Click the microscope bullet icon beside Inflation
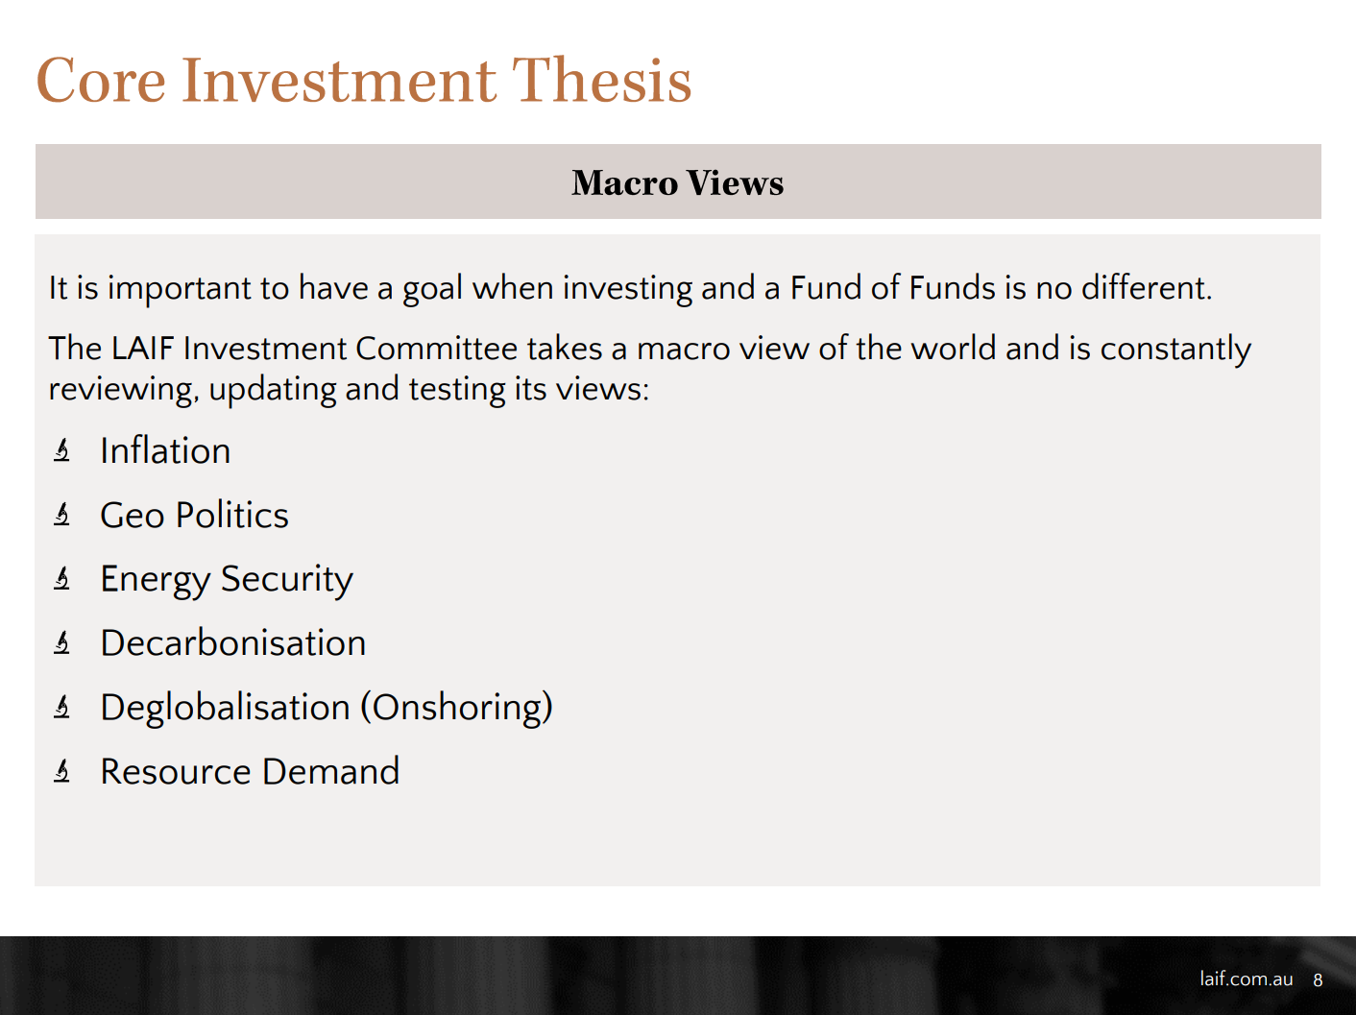1356x1015 pixels. point(62,450)
